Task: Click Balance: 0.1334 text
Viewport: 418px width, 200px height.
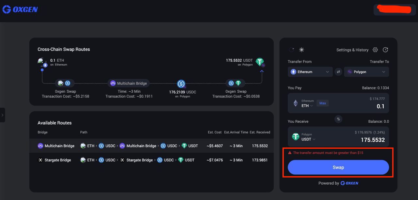Action: tap(376, 88)
